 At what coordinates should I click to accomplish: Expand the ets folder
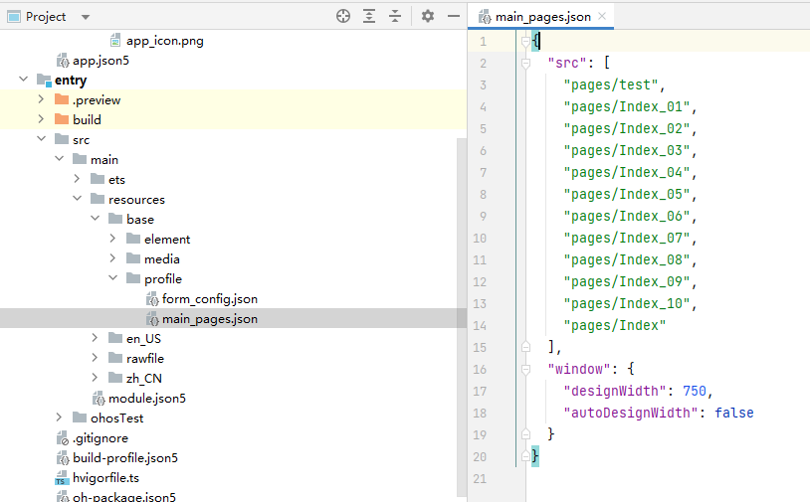(78, 179)
